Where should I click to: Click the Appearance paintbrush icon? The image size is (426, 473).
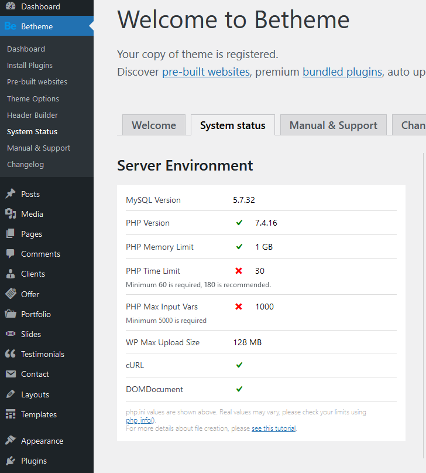[11, 440]
